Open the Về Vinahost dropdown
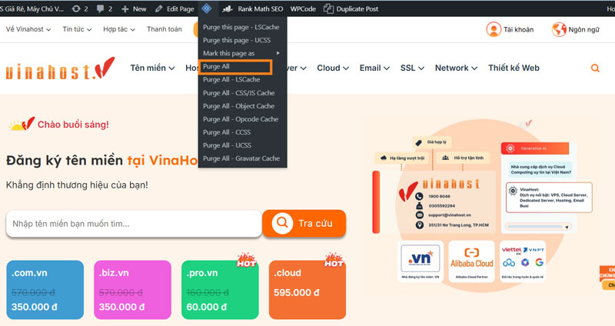The image size is (615, 326). coord(28,29)
